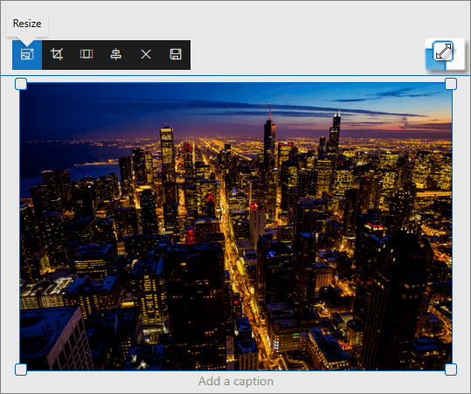Click the tower with red antenna in photo

point(269,132)
